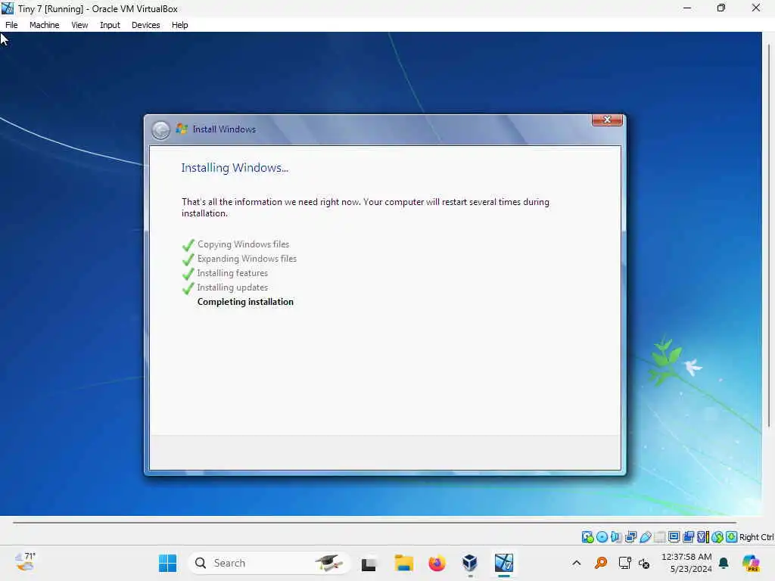Click the keyboard capture green arrow indicator
This screenshot has height=581, width=775.
pos(732,537)
